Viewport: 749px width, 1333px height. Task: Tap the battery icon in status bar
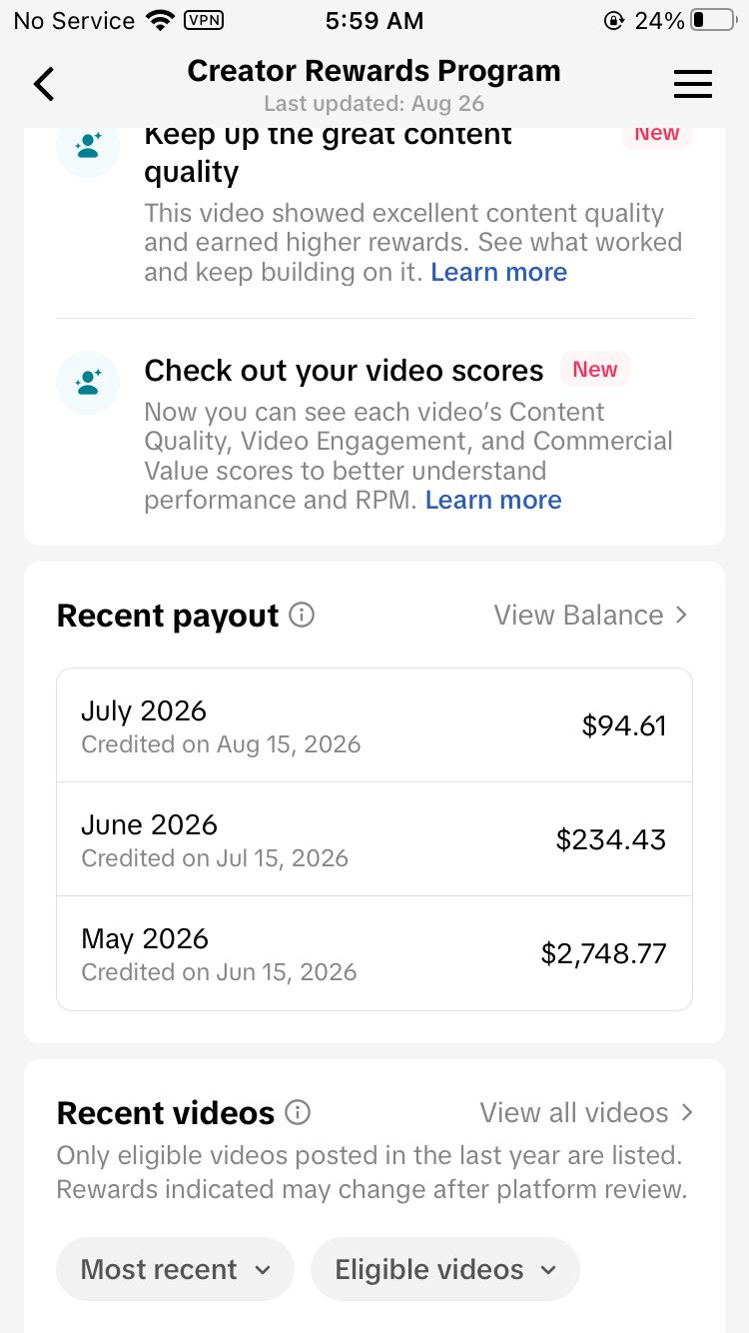[x=712, y=20]
